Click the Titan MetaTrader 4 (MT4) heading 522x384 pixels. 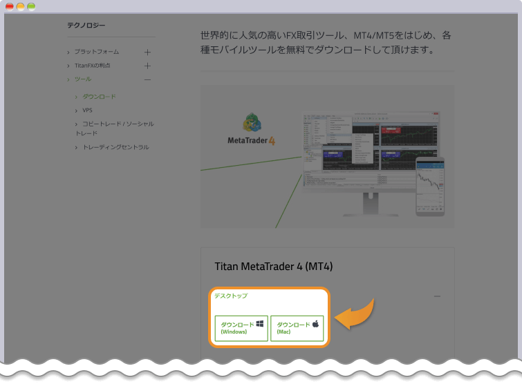point(274,267)
